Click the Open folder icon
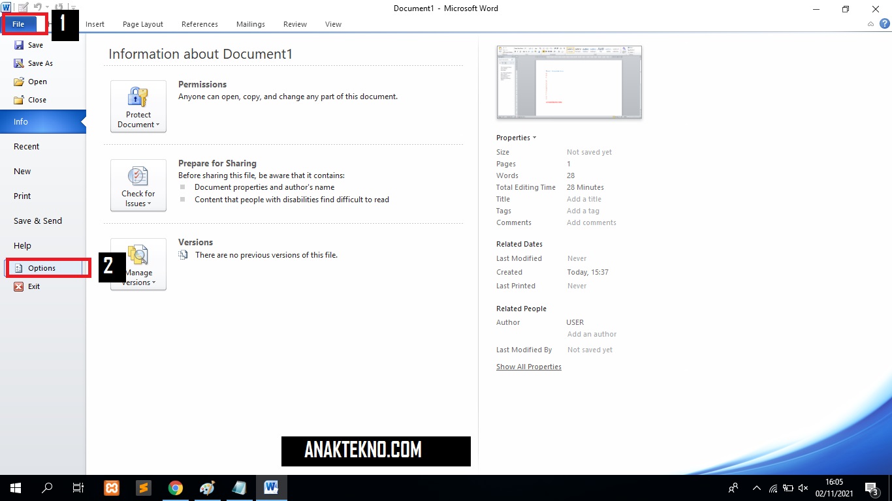This screenshot has height=501, width=892. tap(18, 82)
